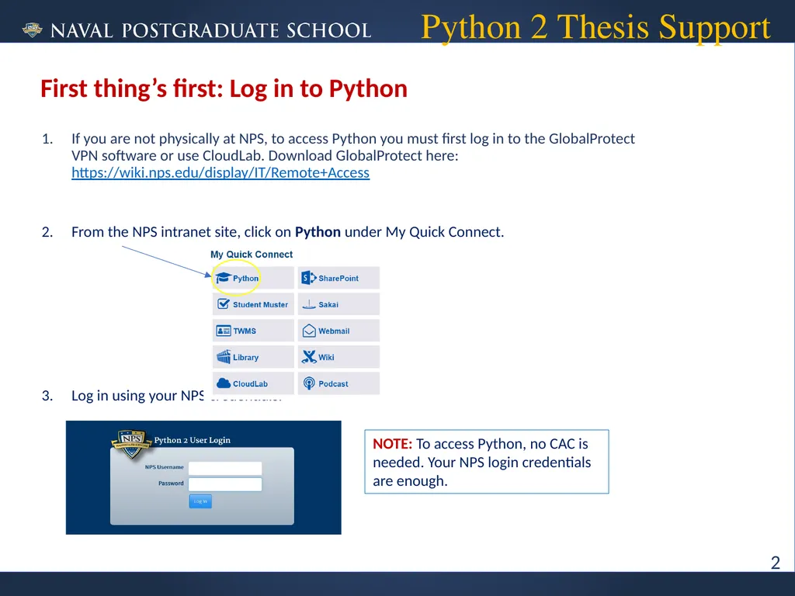The image size is (795, 596).
Task: Click the Podcast broadcast icon
Action: pyautogui.click(x=309, y=383)
